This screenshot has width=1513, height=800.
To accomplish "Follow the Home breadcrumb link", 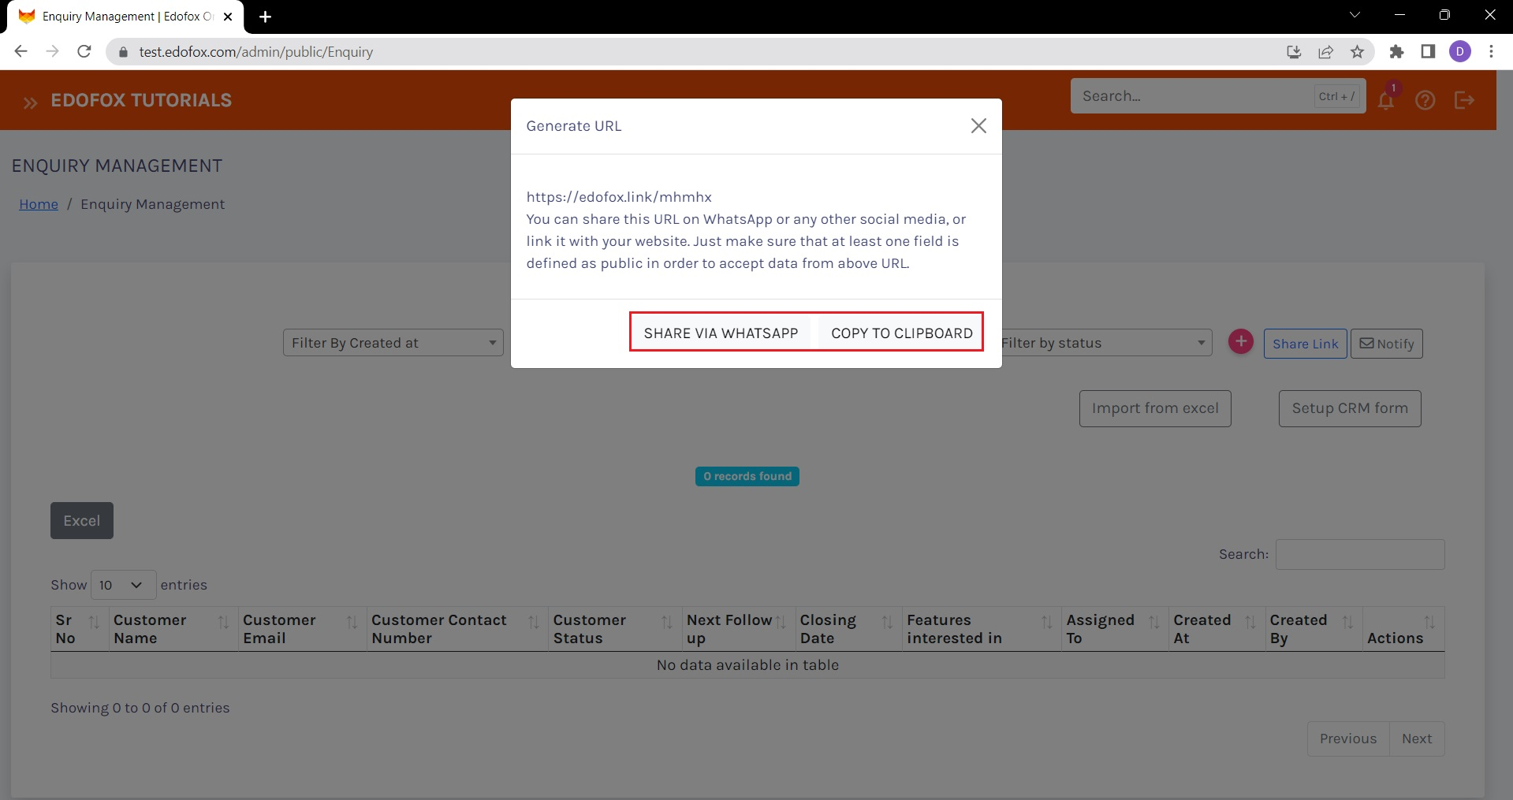I will (39, 204).
